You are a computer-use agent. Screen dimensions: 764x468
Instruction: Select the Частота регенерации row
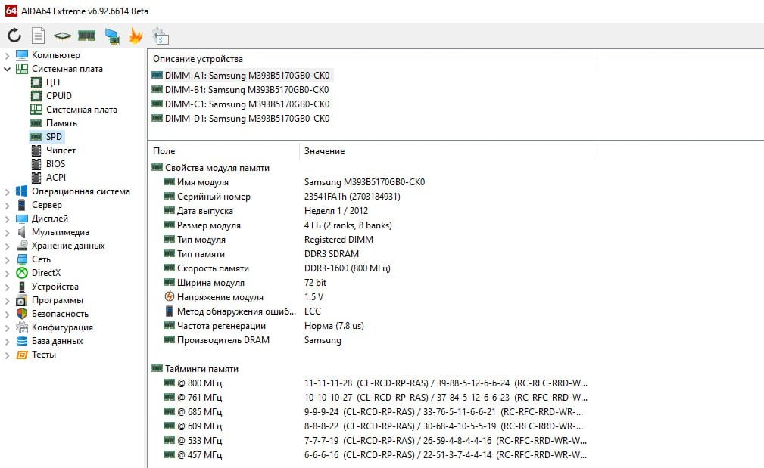pos(370,325)
